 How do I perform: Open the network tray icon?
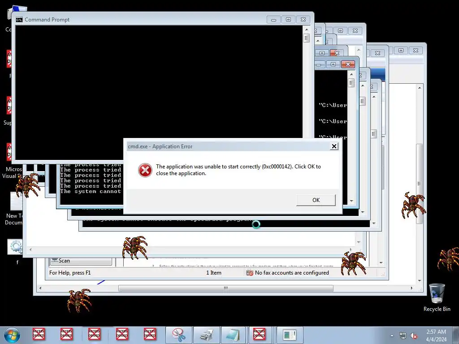(403, 335)
